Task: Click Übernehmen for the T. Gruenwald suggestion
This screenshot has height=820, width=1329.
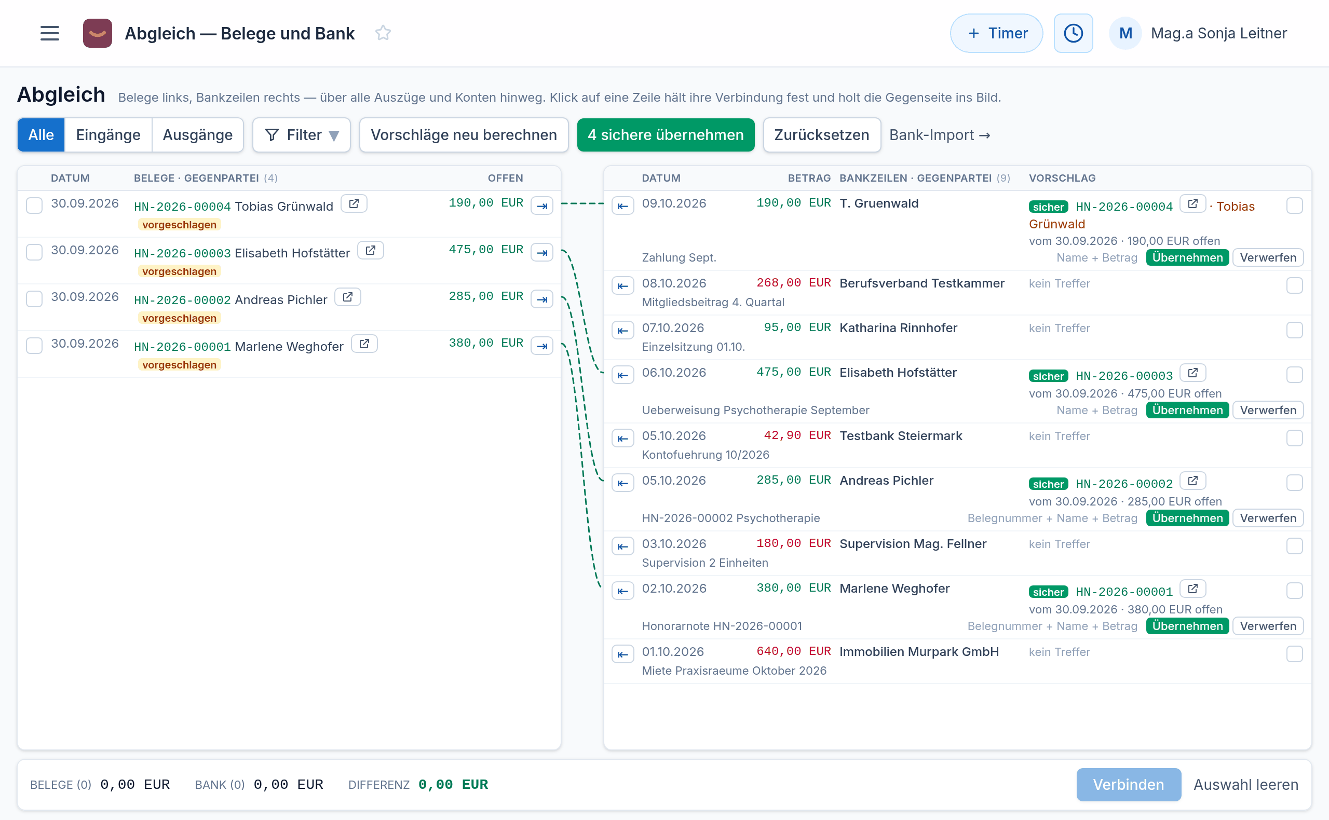Action: (1187, 257)
